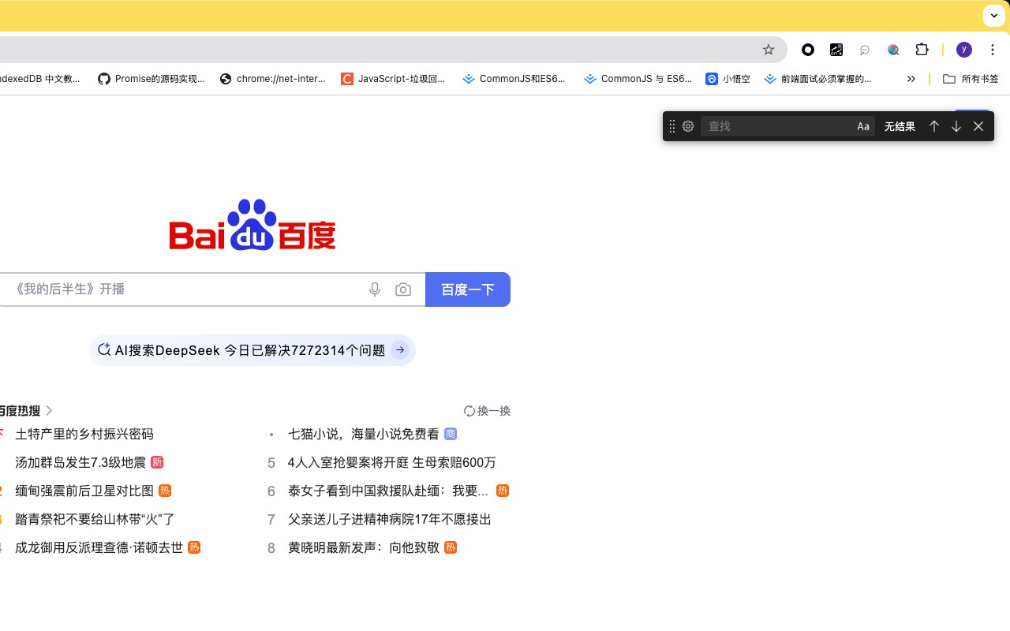
Task: Start voice search with microphone icon
Action: pyautogui.click(x=375, y=289)
